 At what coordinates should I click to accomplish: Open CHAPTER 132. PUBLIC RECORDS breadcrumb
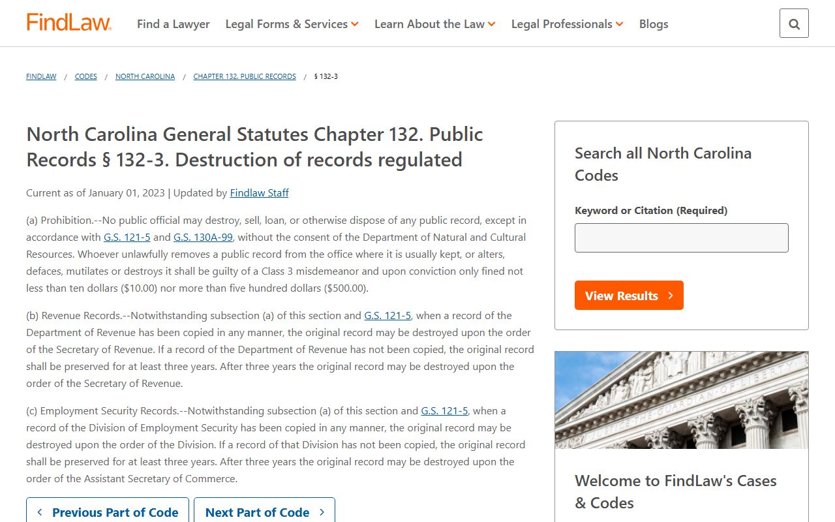[245, 76]
